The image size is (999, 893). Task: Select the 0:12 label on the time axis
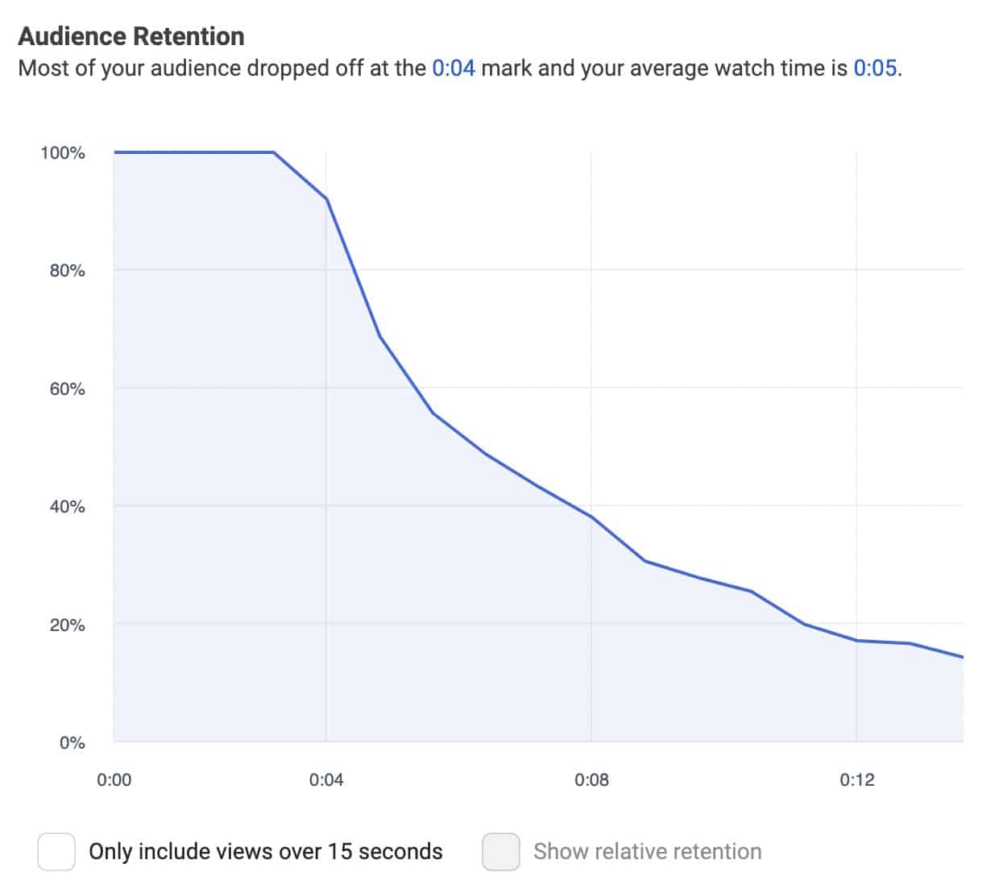856,779
